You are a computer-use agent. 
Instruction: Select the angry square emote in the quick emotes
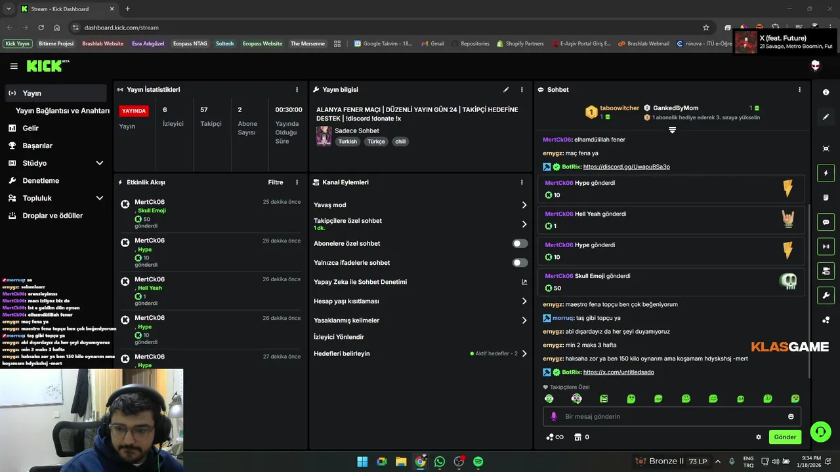(604, 399)
